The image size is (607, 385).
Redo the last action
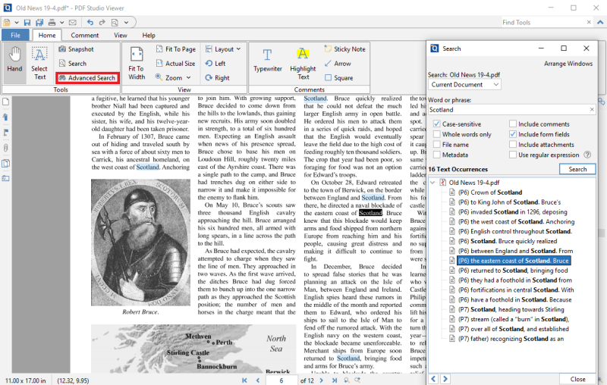(102, 23)
